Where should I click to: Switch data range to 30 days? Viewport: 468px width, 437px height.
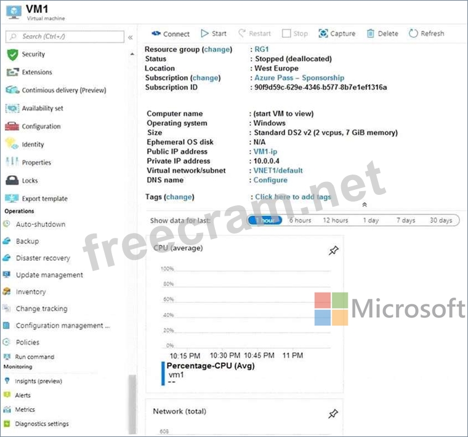click(440, 220)
